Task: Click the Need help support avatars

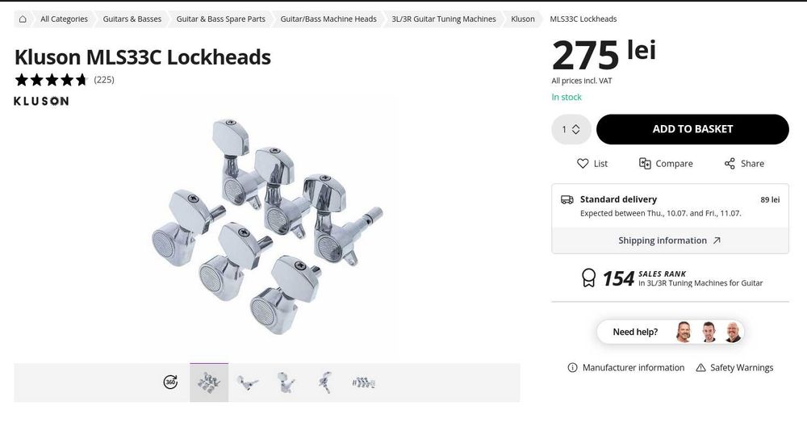Action: pos(708,332)
